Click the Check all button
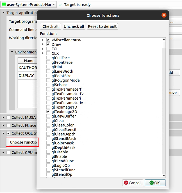 50,26
